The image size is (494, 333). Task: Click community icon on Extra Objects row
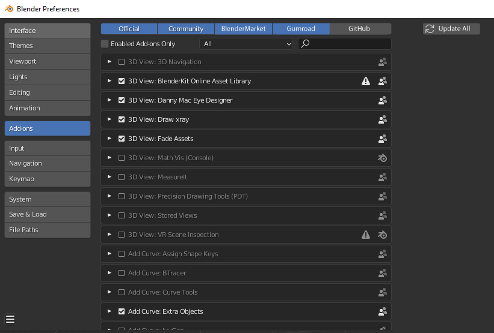pyautogui.click(x=383, y=311)
